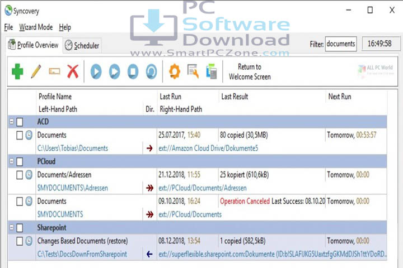This screenshot has width=403, height=268.
Task: Select $MYDOCUMENTS\Adressen left path
Action: coord(72,188)
